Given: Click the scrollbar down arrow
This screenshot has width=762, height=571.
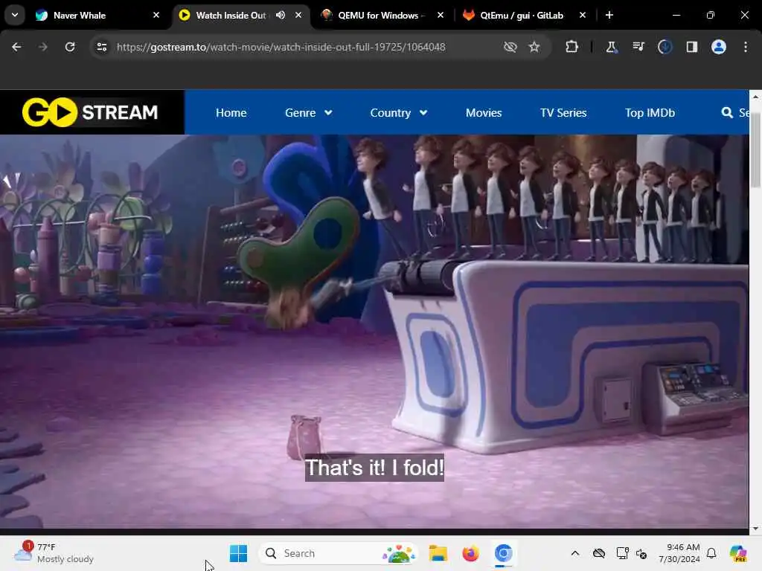Looking at the screenshot, I should pyautogui.click(x=755, y=529).
